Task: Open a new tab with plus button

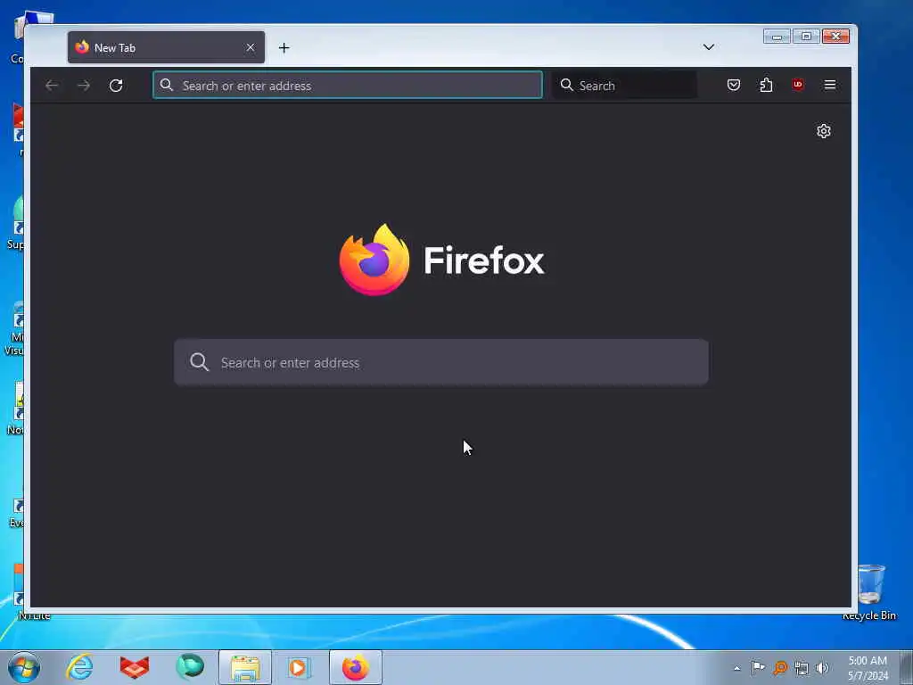Action: click(x=284, y=48)
